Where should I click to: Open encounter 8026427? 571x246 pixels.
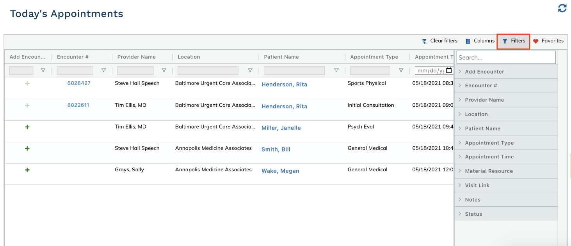(x=79, y=83)
